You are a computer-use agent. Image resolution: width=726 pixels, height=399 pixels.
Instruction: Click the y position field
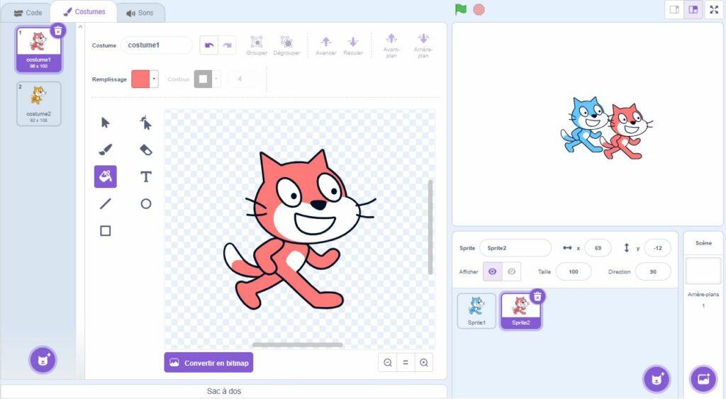click(657, 248)
